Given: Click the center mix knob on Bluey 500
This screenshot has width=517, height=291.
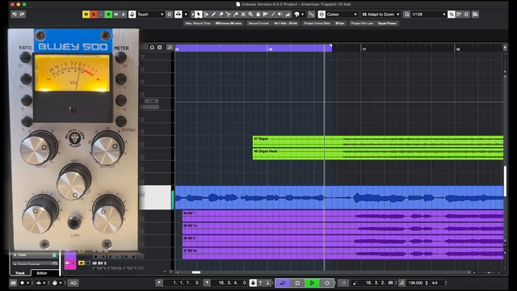Looking at the screenshot, I should click(74, 181).
